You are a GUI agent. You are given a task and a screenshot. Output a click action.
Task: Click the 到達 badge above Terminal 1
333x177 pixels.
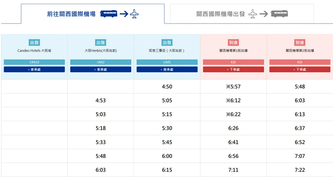tap(234, 43)
